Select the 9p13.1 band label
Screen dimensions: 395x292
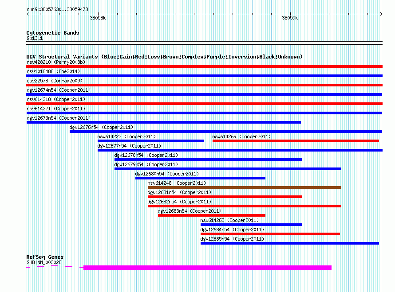click(35, 38)
